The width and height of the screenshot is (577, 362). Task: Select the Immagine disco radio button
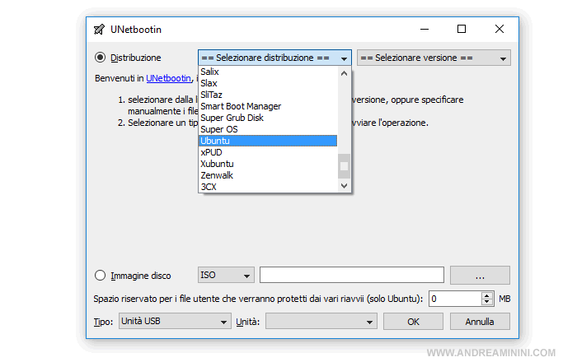[101, 276]
